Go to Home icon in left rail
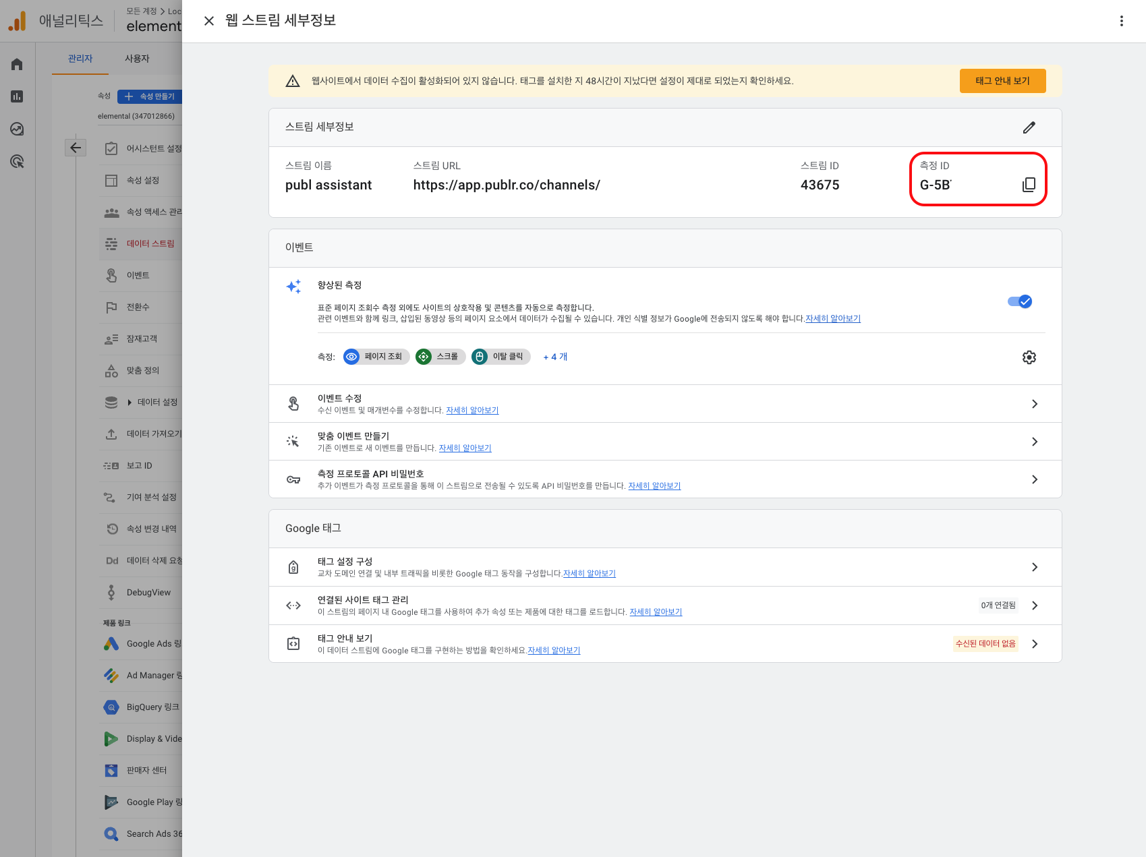 click(x=17, y=64)
